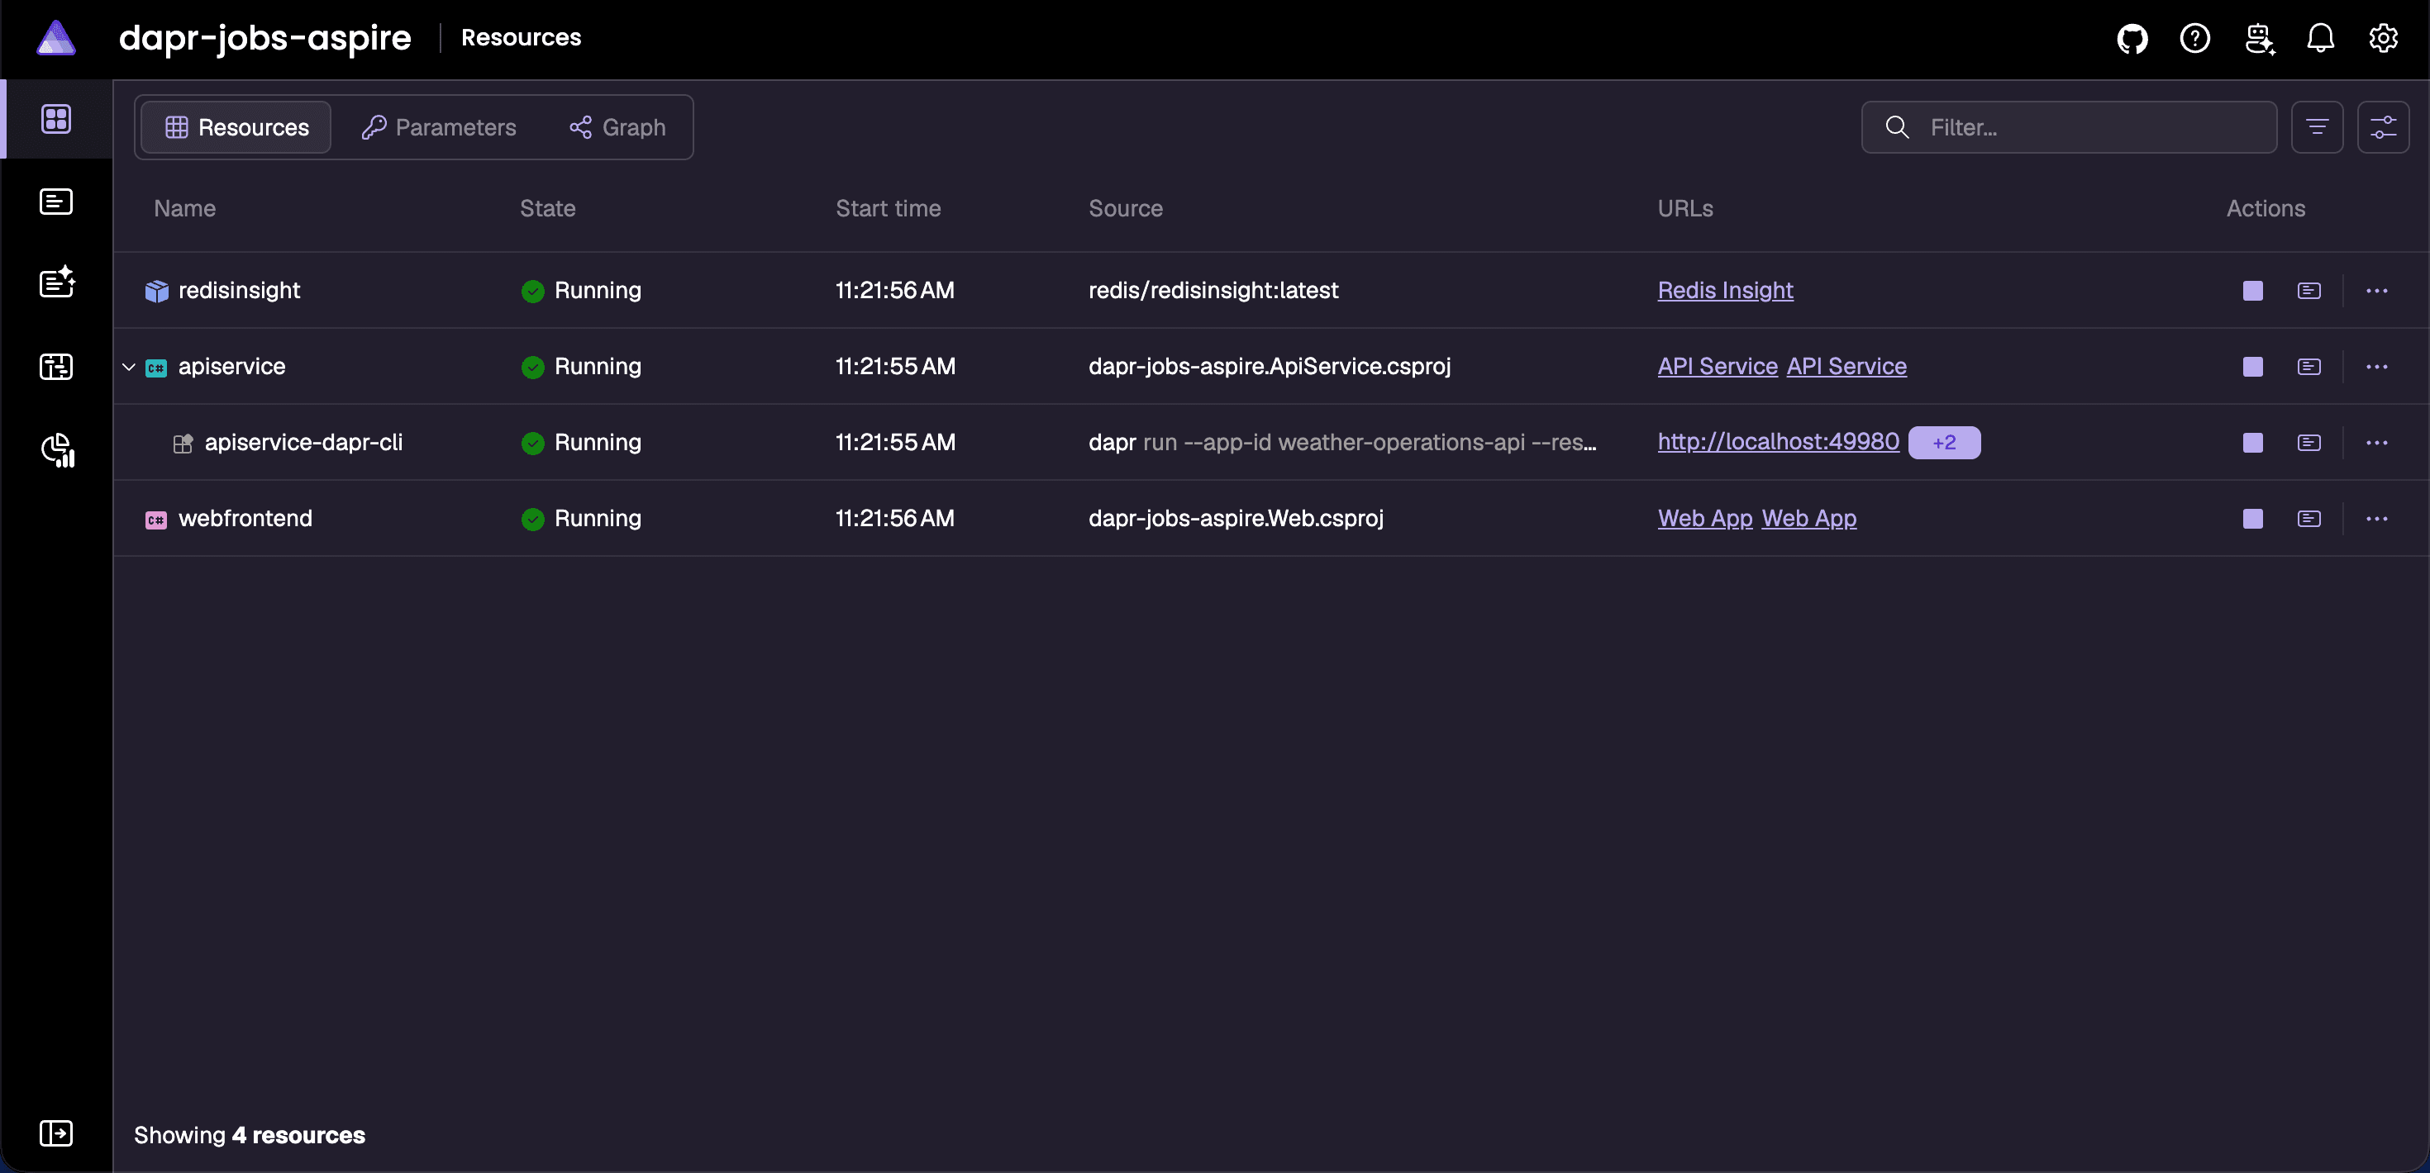Image resolution: width=2430 pixels, height=1173 pixels.
Task: Open the GitHub repository icon
Action: 2132,39
